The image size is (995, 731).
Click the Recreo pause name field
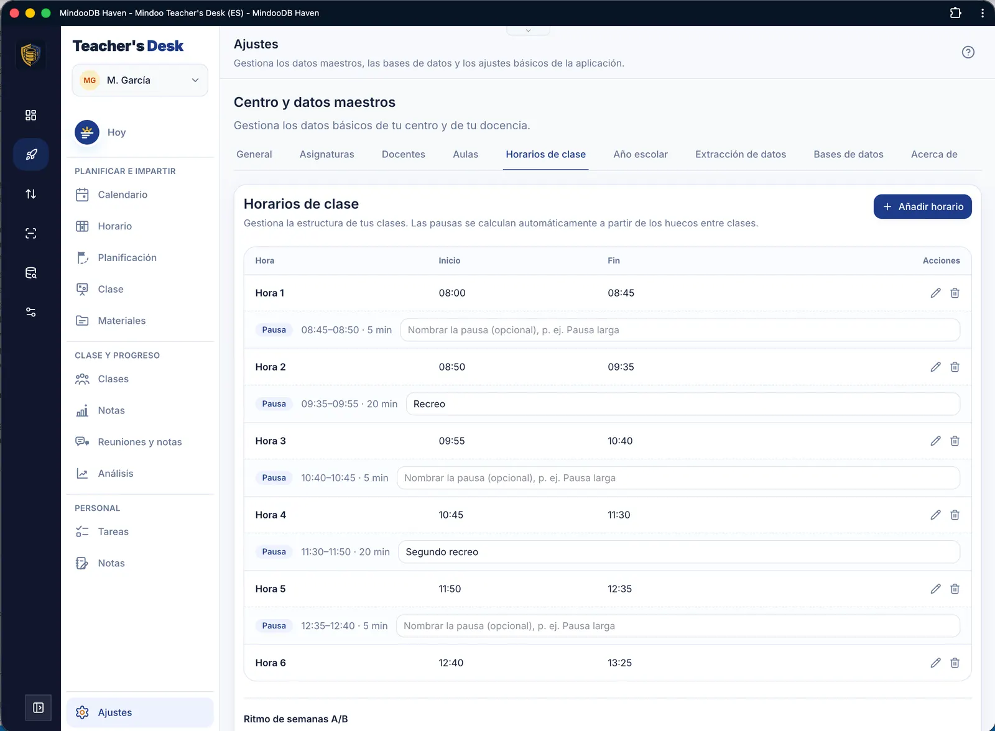point(683,404)
